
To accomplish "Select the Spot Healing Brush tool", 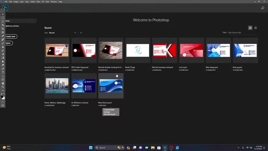I will click(3, 39).
